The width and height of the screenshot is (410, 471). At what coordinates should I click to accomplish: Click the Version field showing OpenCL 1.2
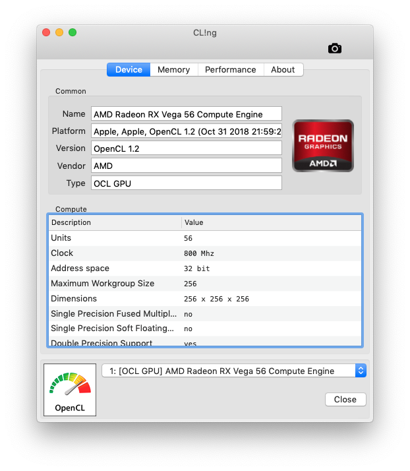click(187, 148)
